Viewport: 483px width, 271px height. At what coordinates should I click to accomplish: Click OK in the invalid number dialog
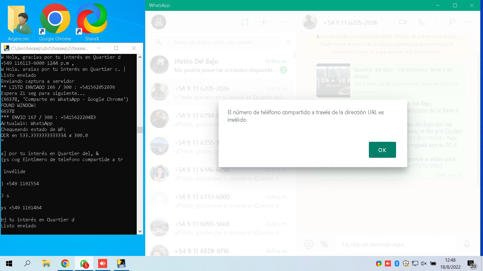pos(382,150)
